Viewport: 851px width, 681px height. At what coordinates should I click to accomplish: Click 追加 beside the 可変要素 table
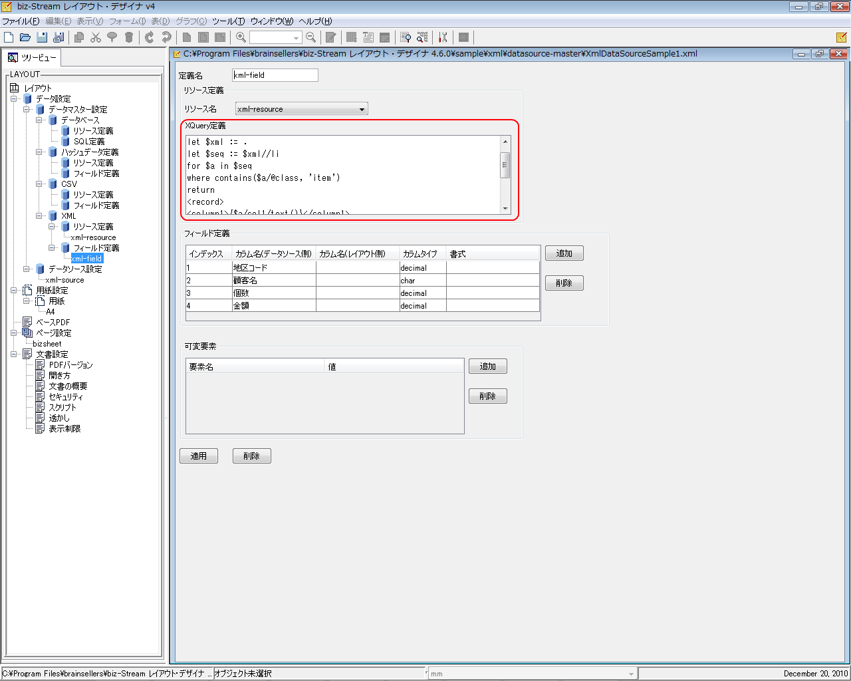(x=488, y=366)
